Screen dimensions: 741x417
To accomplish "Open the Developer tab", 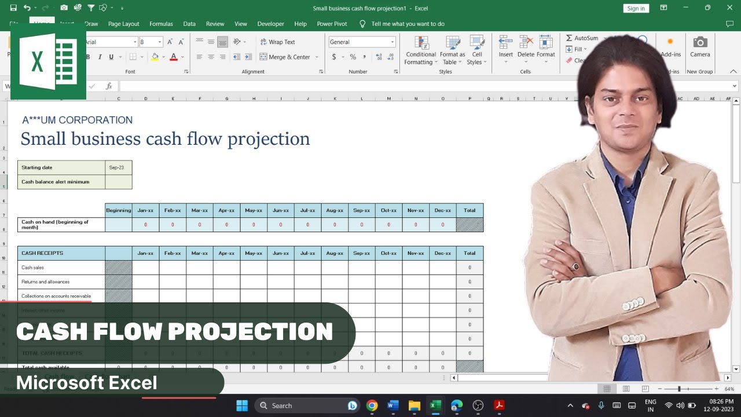I will (270, 24).
